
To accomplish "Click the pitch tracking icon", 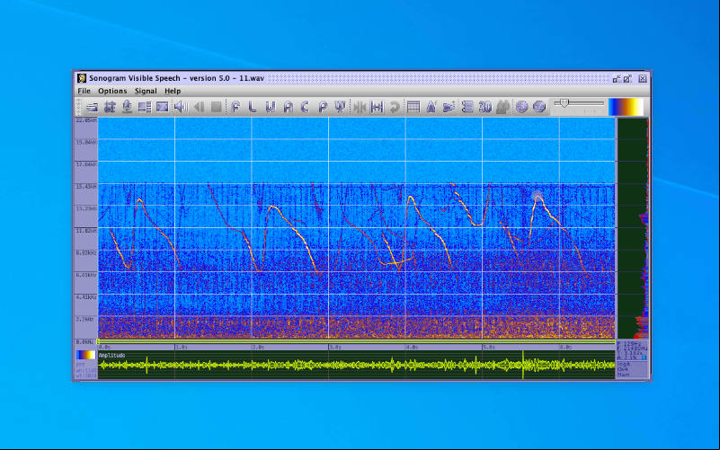I will tap(449, 108).
